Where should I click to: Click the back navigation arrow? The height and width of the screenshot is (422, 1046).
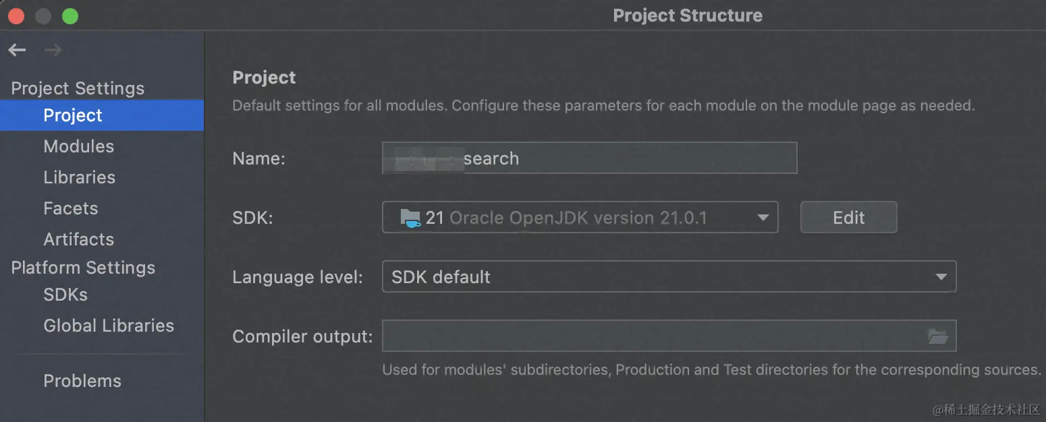[16, 49]
